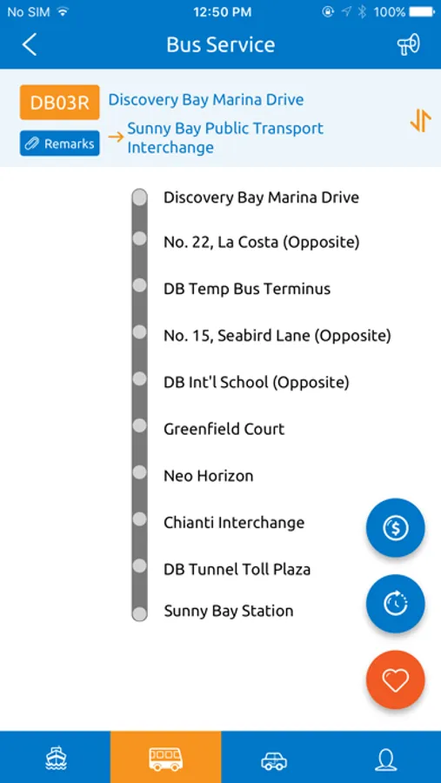Open announcements via megaphone icon
Image resolution: width=441 pixels, height=783 pixels.
tap(409, 45)
